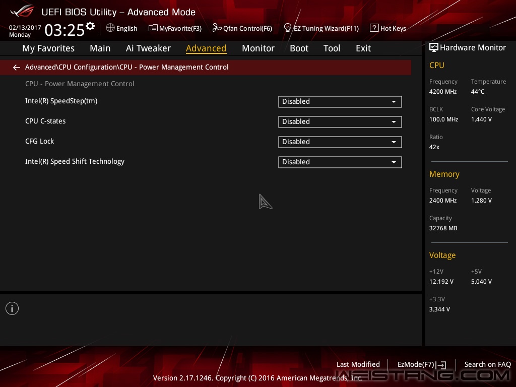Open the Boot tab

pos(299,48)
